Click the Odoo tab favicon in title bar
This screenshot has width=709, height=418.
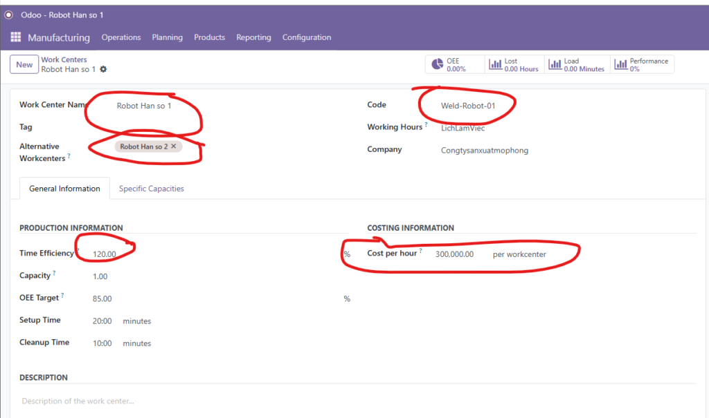coord(10,15)
